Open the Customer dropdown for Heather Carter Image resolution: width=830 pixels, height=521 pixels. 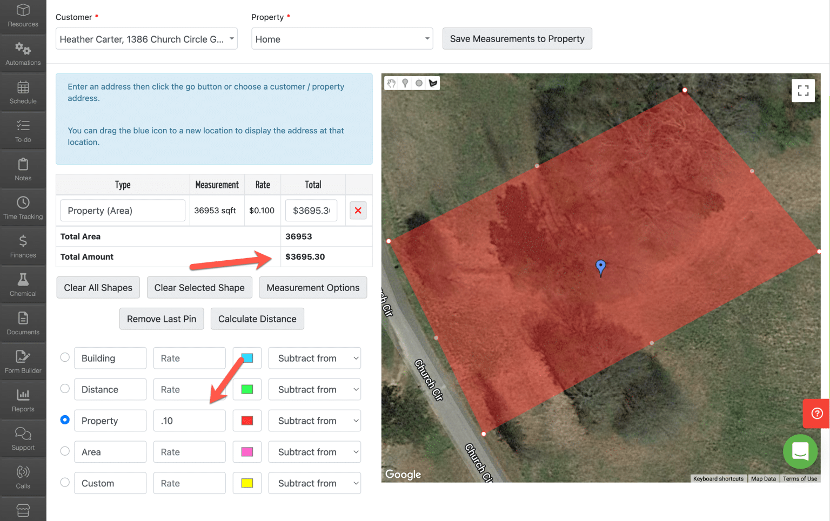click(x=146, y=38)
